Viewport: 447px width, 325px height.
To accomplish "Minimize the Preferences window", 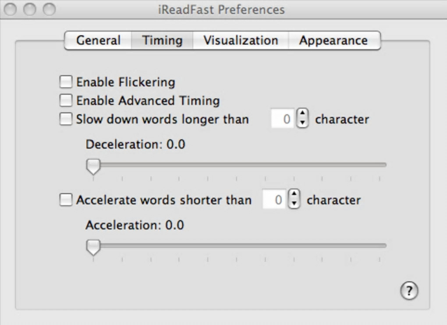I will tap(30, 9).
